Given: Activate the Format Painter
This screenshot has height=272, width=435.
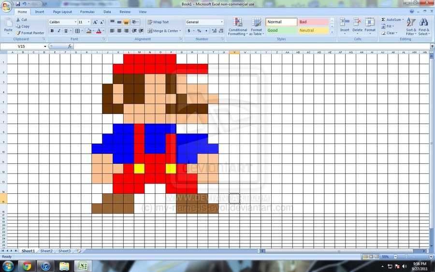Looking at the screenshot, I should [30, 33].
